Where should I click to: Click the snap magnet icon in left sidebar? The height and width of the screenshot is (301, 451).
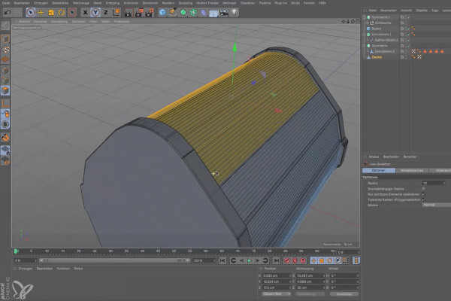5,138
